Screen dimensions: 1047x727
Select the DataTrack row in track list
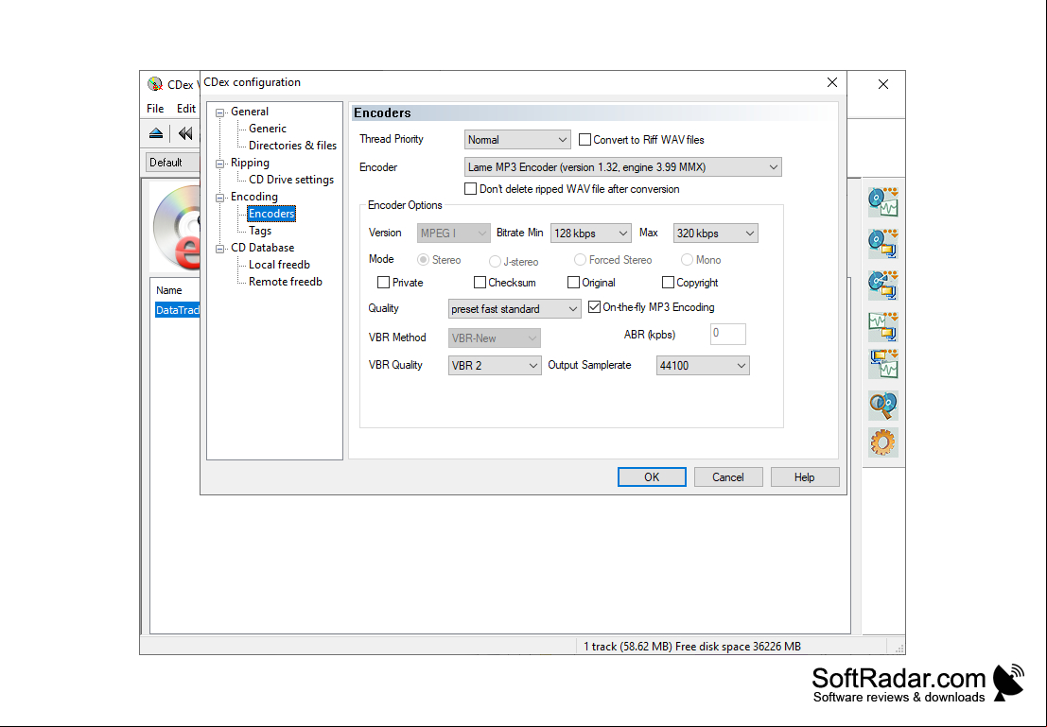click(x=177, y=310)
